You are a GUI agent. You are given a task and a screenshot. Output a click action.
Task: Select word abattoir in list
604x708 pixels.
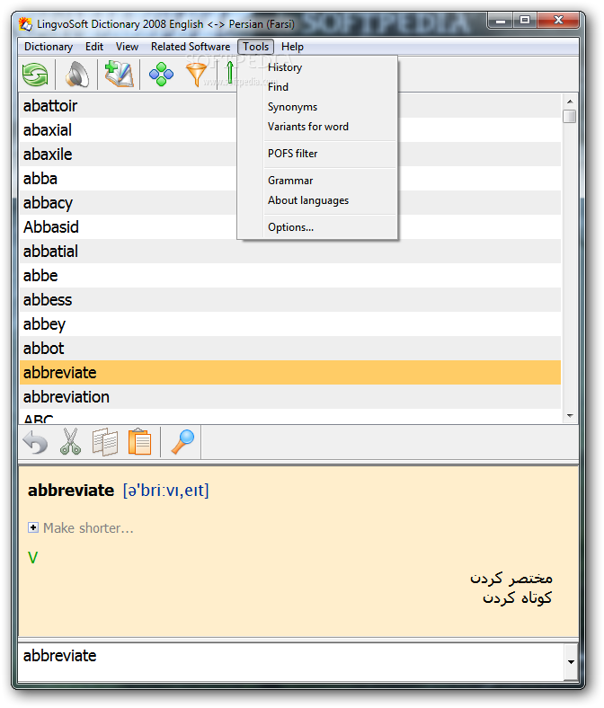290,106
